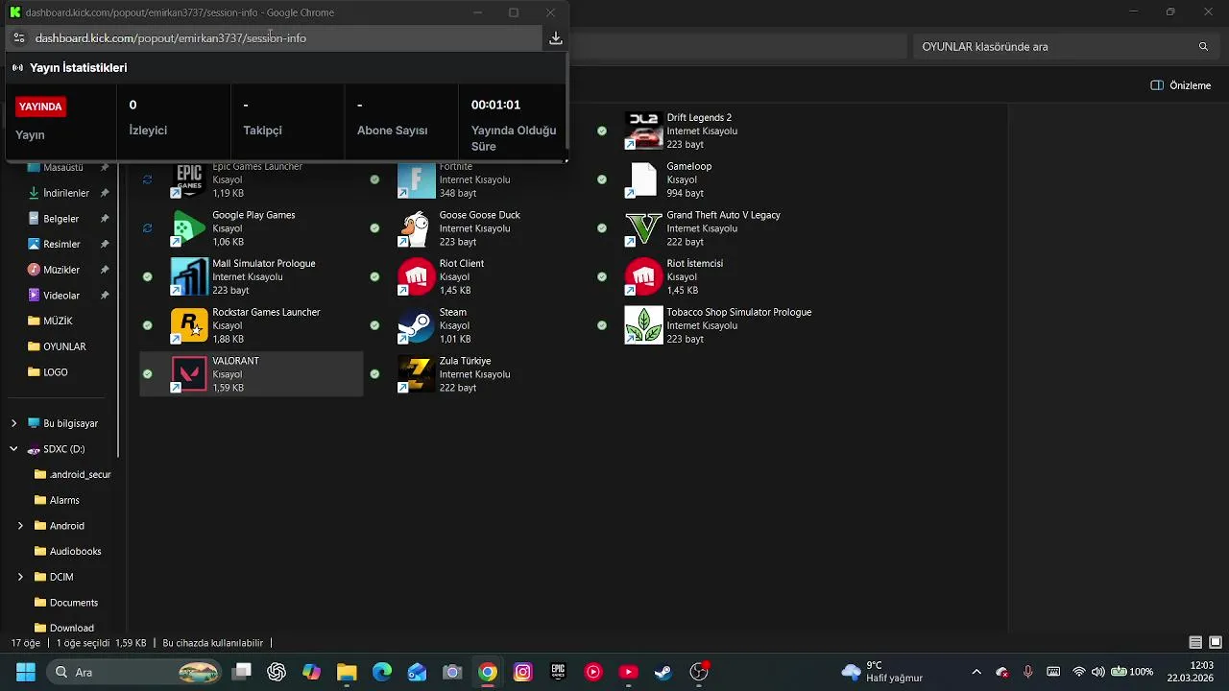Open the Windows Start menu
Screen dimensions: 1229x691
pos(25,672)
